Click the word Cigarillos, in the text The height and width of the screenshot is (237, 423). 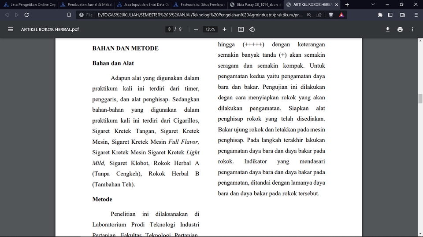click(186, 120)
